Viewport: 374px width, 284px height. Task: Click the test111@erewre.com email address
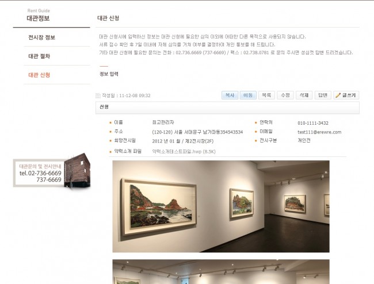tap(319, 132)
